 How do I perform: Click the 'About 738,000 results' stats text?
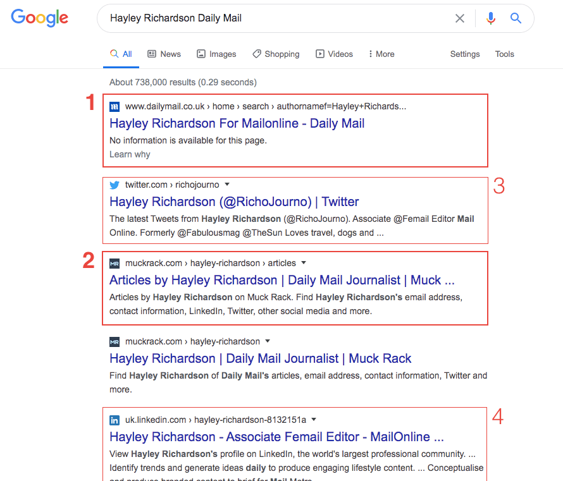(x=183, y=83)
